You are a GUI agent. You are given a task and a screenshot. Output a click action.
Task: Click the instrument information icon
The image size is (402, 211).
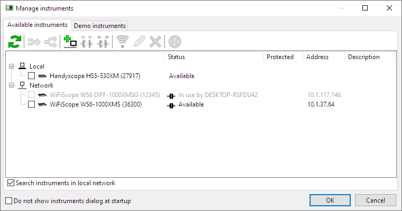174,41
